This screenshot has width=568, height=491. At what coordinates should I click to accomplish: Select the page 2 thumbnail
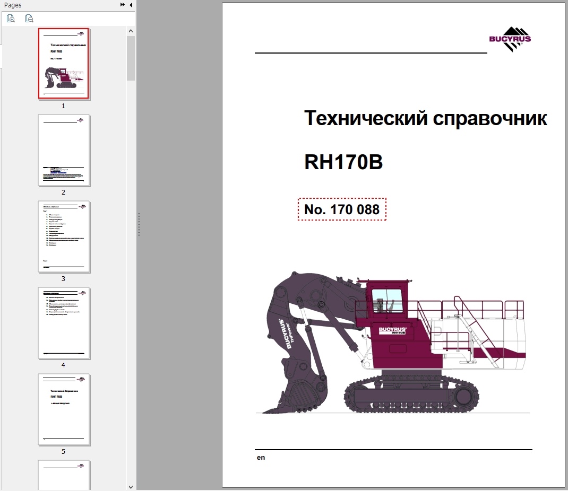point(64,151)
